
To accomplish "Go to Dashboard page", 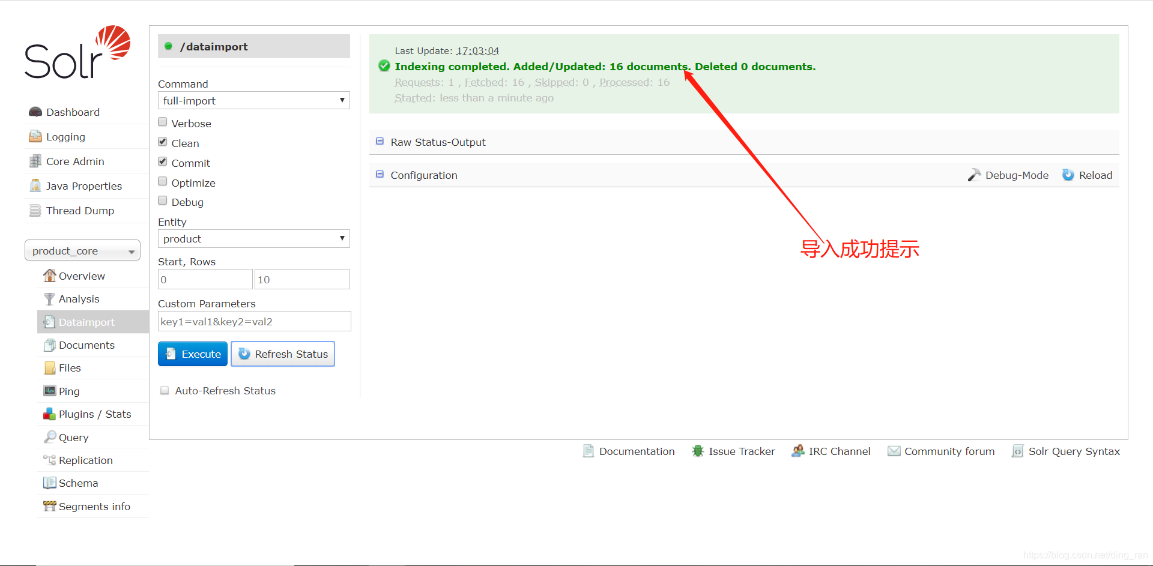I will [73, 112].
